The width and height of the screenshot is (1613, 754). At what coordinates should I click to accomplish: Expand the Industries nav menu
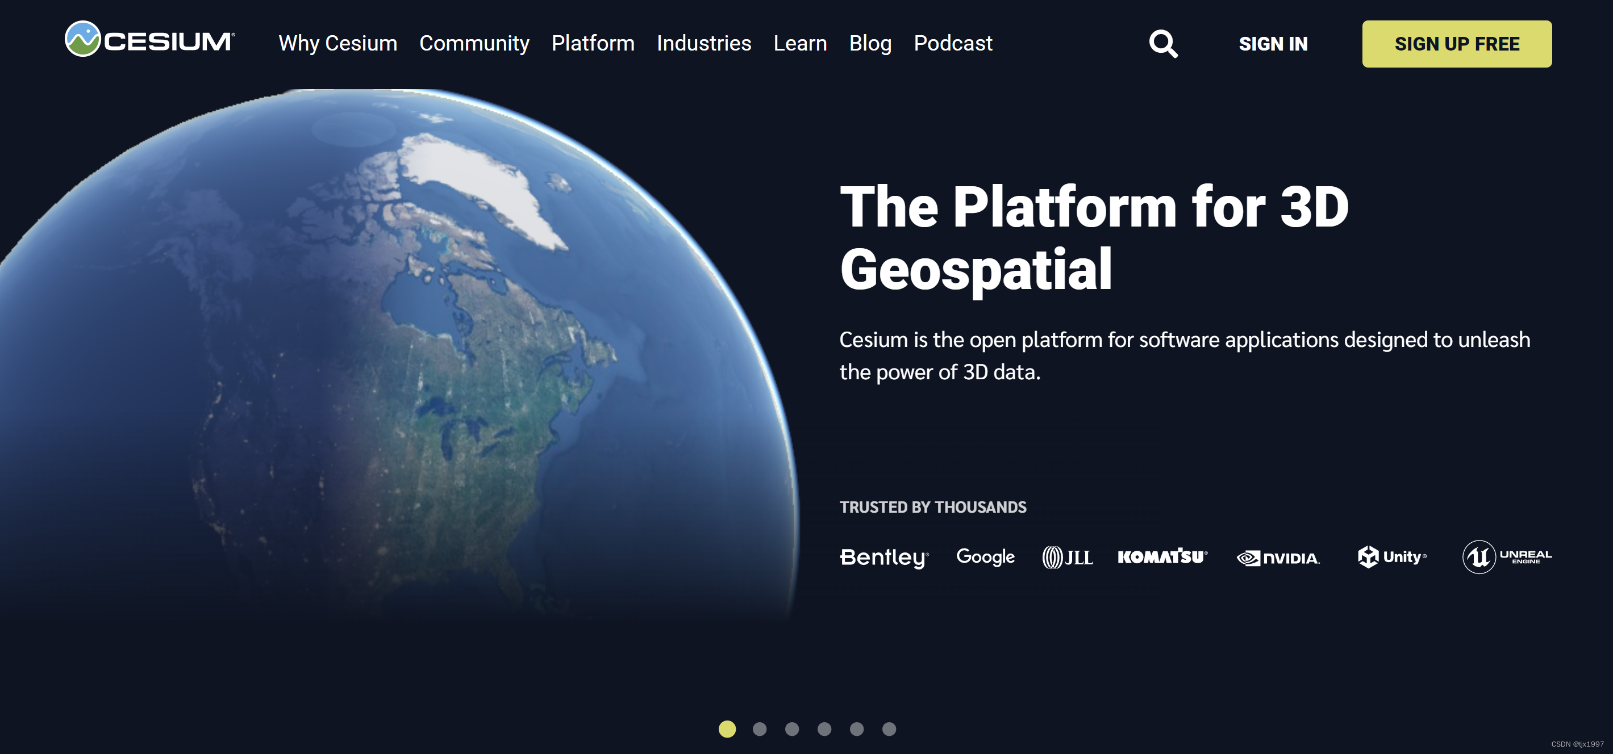click(x=704, y=43)
